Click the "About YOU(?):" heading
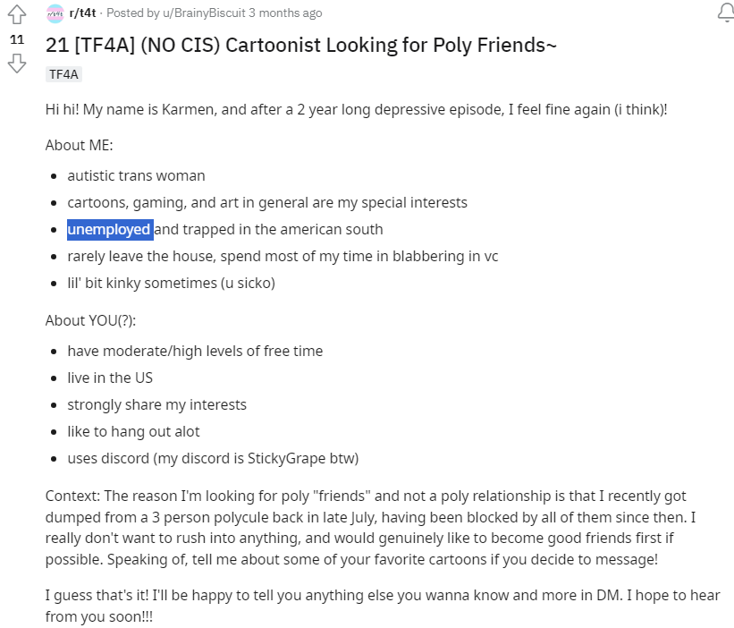734x628 pixels. tap(90, 321)
